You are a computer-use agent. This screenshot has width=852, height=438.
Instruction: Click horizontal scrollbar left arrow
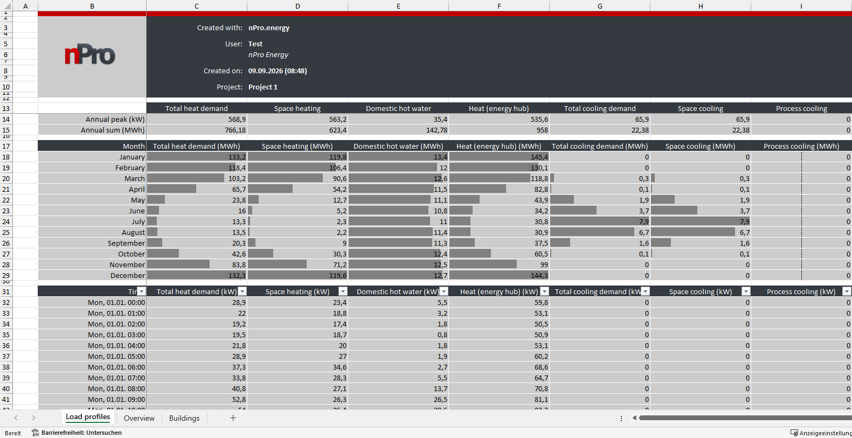(x=634, y=418)
